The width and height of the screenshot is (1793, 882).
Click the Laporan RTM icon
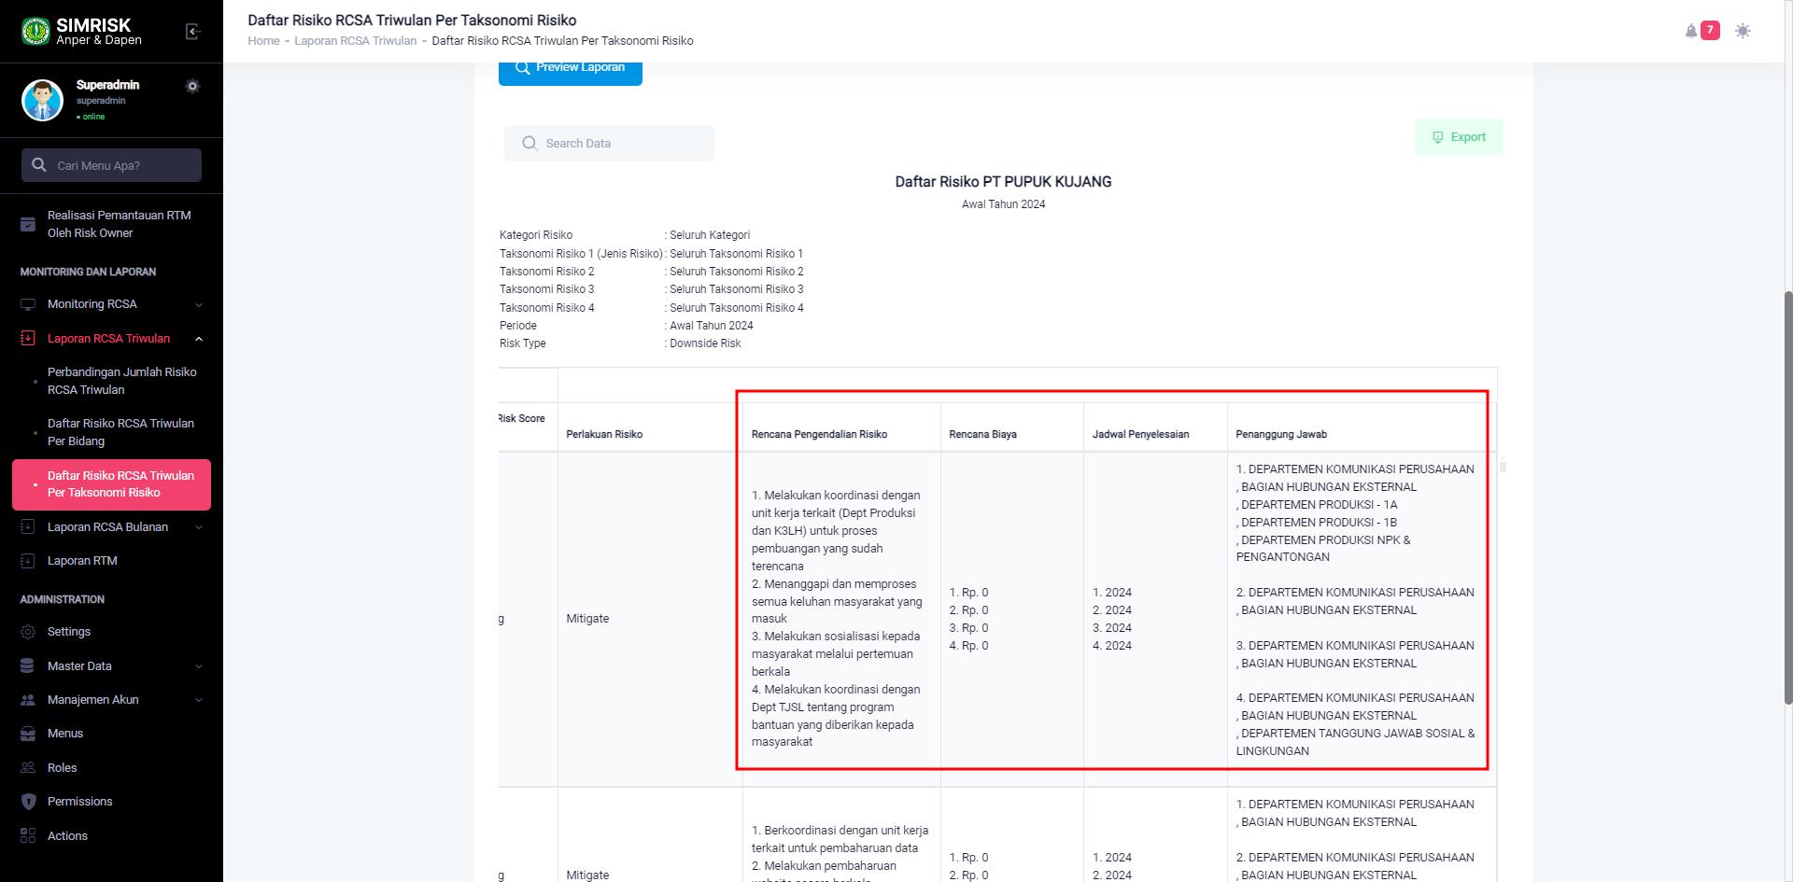pos(28,561)
